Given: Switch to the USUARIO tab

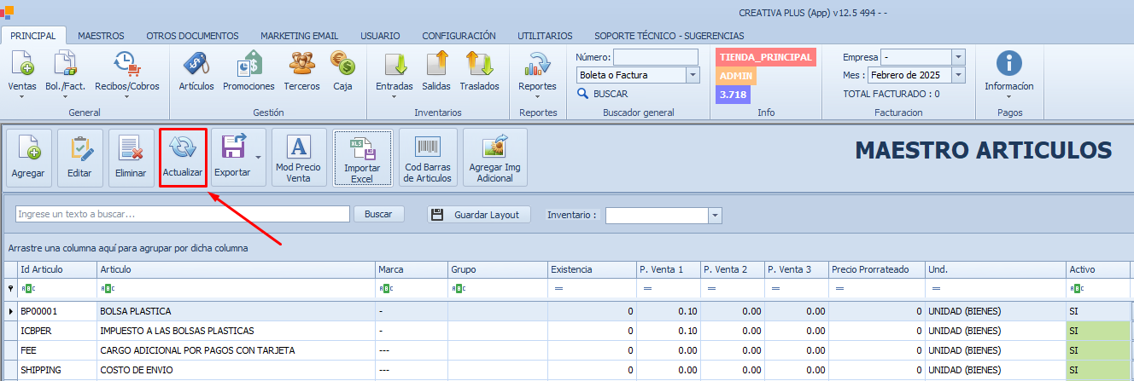Looking at the screenshot, I should [x=380, y=36].
